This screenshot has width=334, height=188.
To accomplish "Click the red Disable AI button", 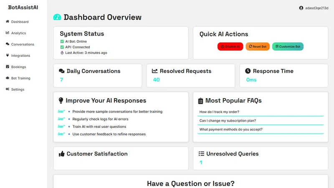I will [x=230, y=46].
